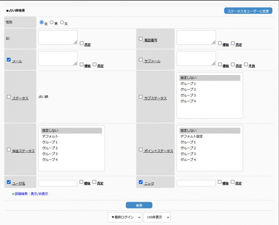Toggle 詳細検索 表示/非表示 link
This screenshot has width=279, height=225.
coord(31,194)
